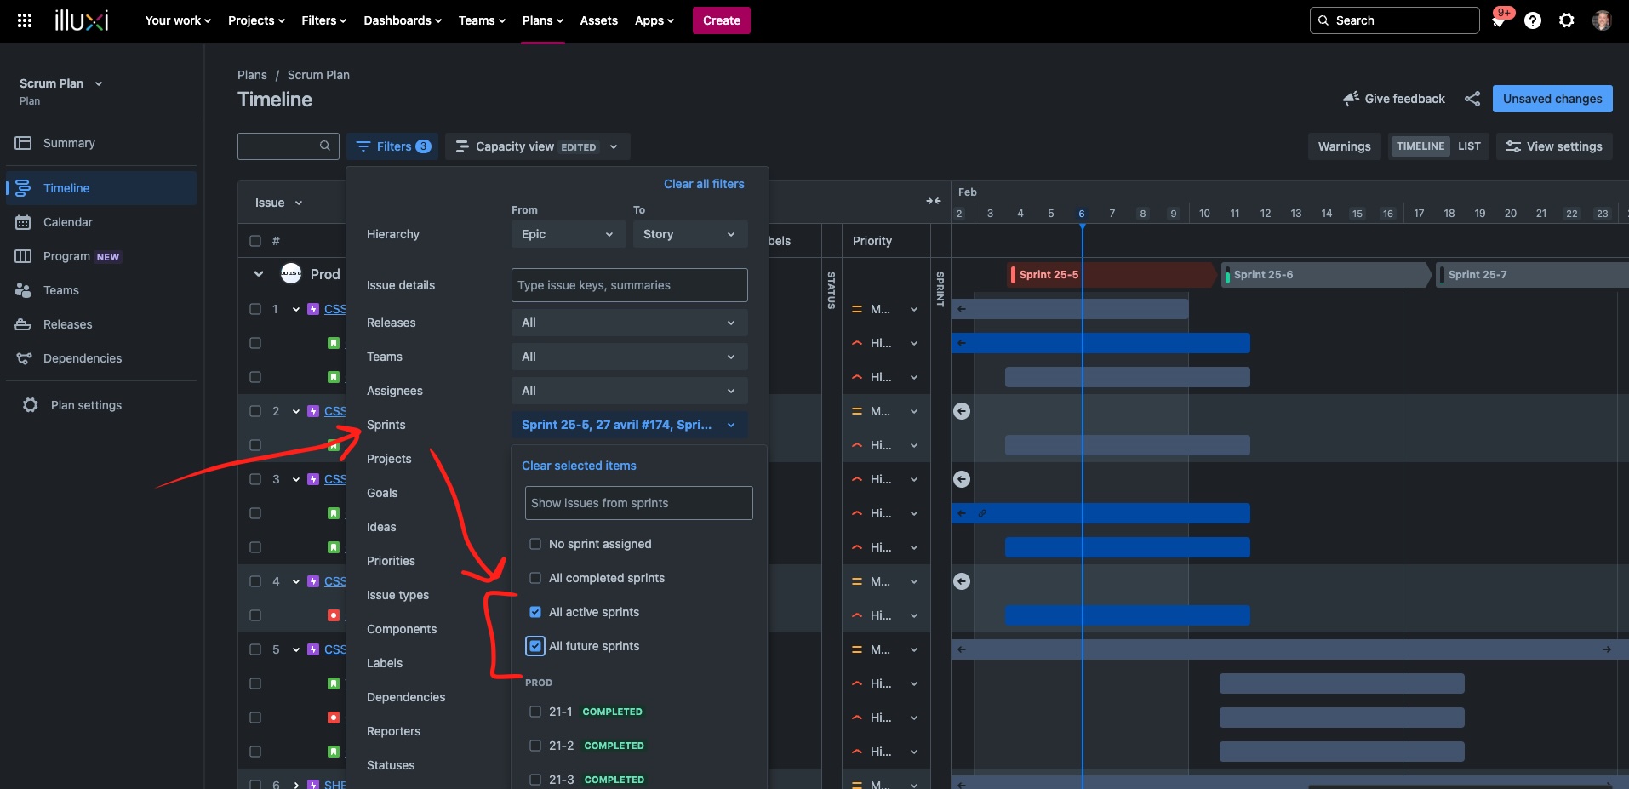Open the Summary view in the sidebar

[69, 143]
